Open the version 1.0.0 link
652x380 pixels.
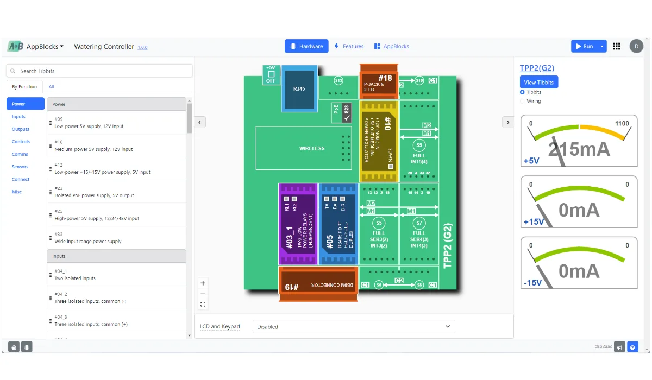[x=143, y=47]
